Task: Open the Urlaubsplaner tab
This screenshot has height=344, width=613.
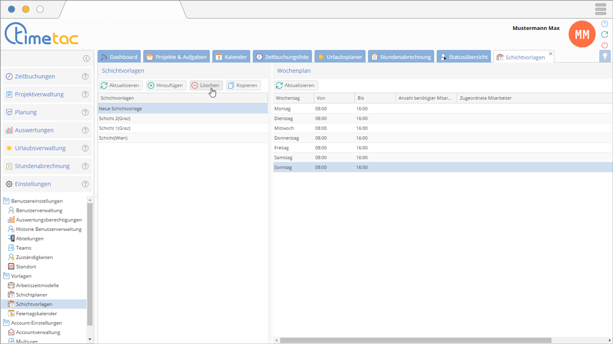Action: coord(340,57)
